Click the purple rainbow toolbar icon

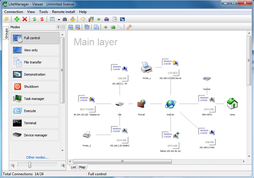click(107, 19)
